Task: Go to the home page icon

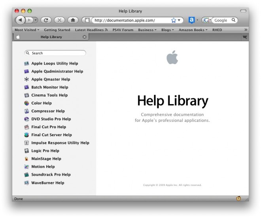Action: coord(73,20)
